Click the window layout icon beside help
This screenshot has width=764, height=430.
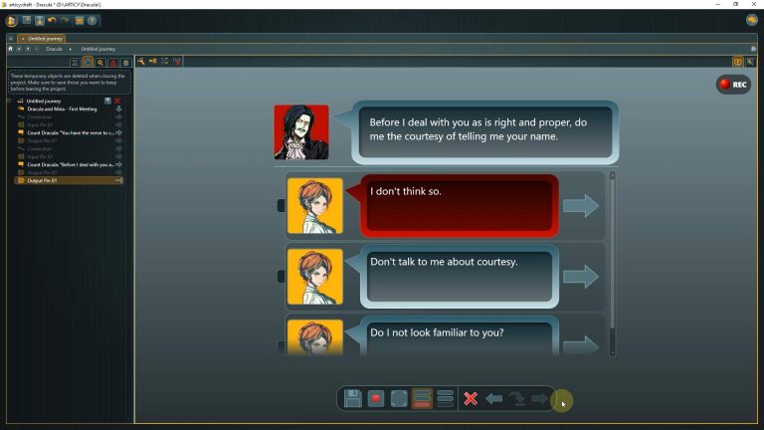pos(79,21)
